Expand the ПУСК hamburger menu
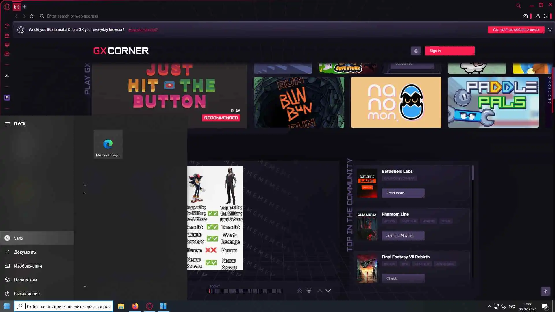Viewport: 555px width, 312px height. 7,124
